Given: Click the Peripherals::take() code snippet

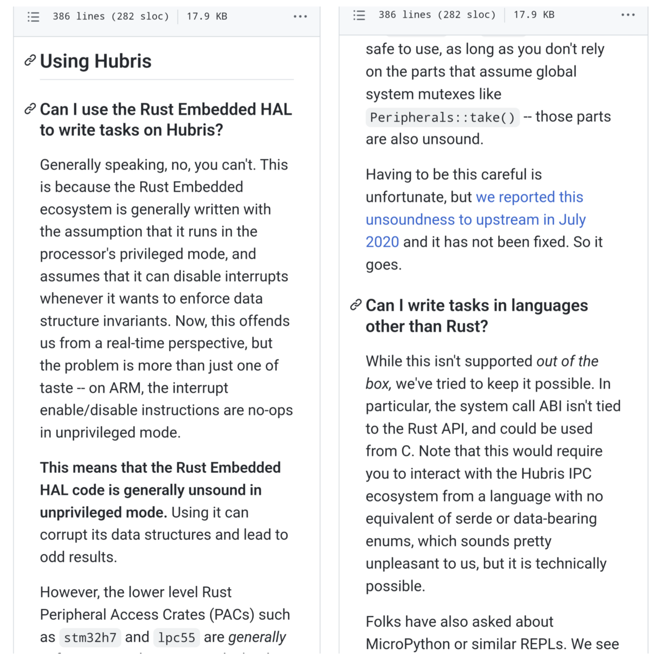Looking at the screenshot, I should 442,118.
